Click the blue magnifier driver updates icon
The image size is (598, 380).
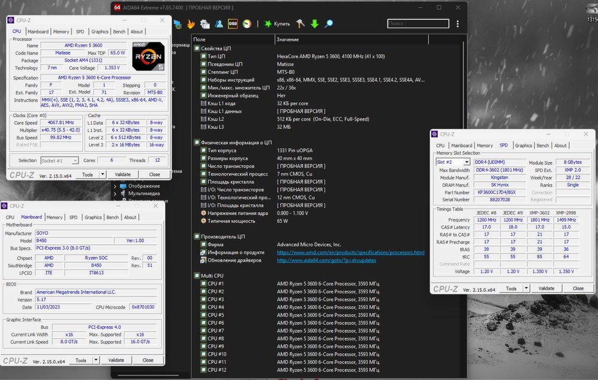coord(329,24)
